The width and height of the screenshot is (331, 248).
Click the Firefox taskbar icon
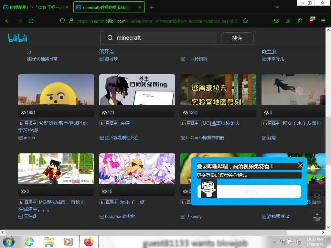coord(89,242)
